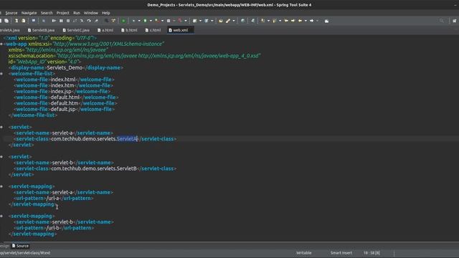Click the Writable status bar entry

(x=303, y=253)
